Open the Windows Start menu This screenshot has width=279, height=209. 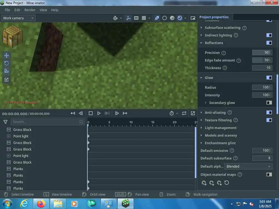pyautogui.click(x=7, y=204)
